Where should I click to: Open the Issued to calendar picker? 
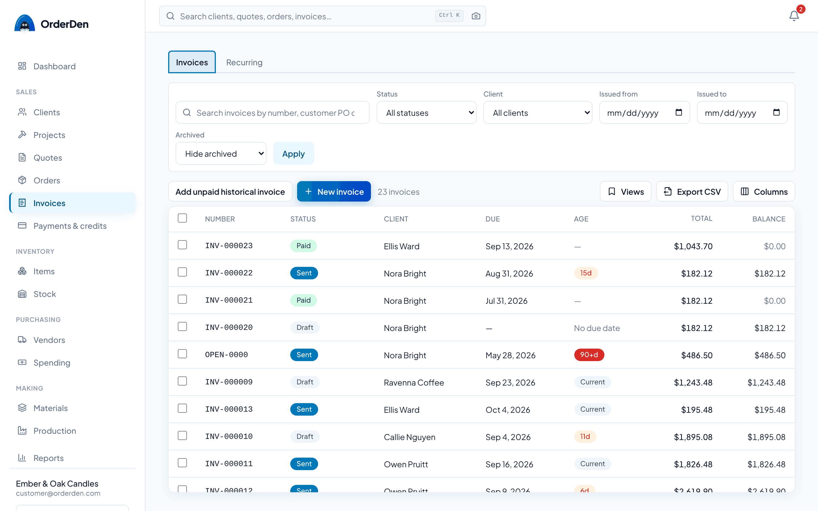click(x=777, y=112)
